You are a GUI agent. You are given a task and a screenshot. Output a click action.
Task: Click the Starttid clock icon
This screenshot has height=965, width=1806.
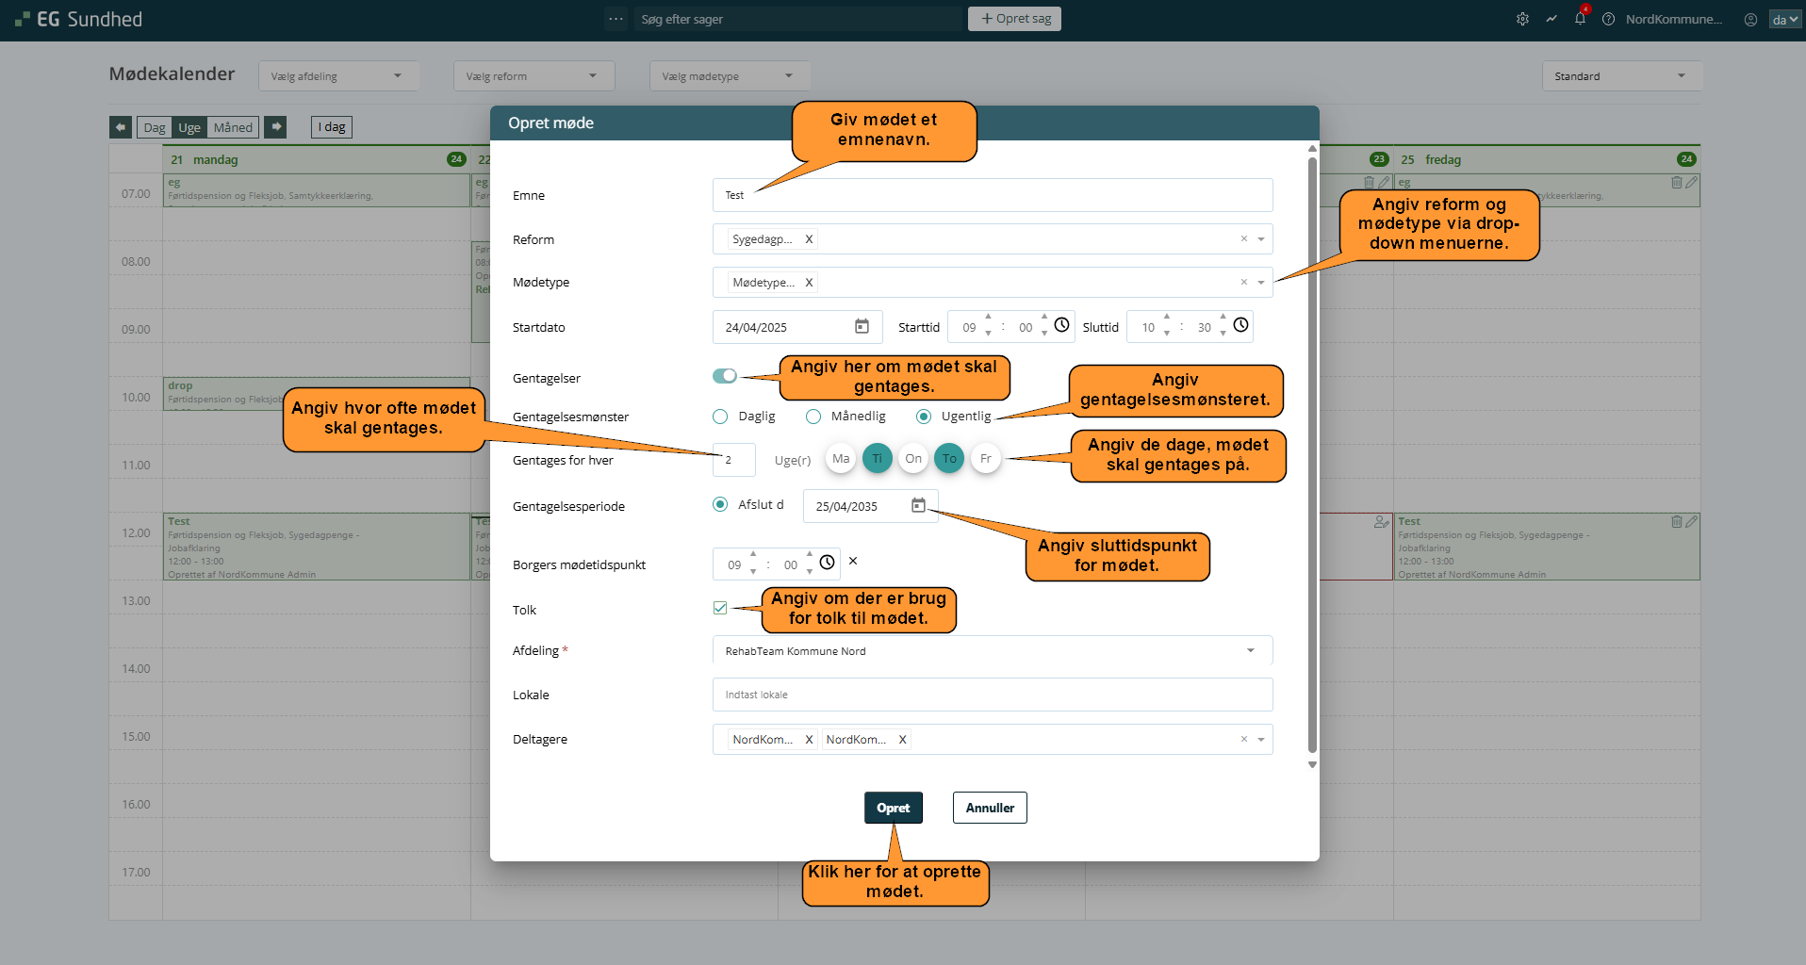1061,325
